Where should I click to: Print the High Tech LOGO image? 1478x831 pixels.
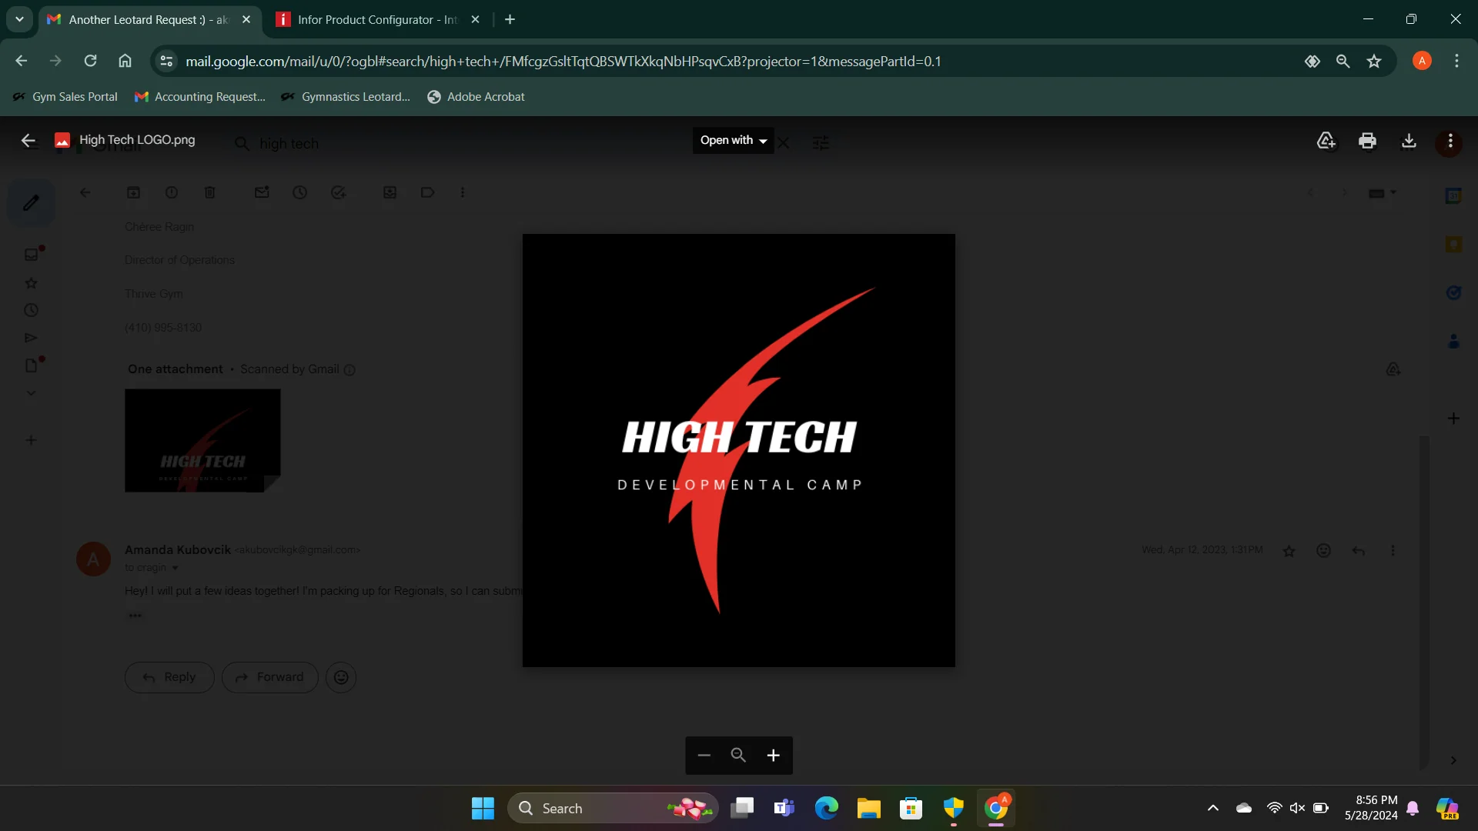point(1367,141)
